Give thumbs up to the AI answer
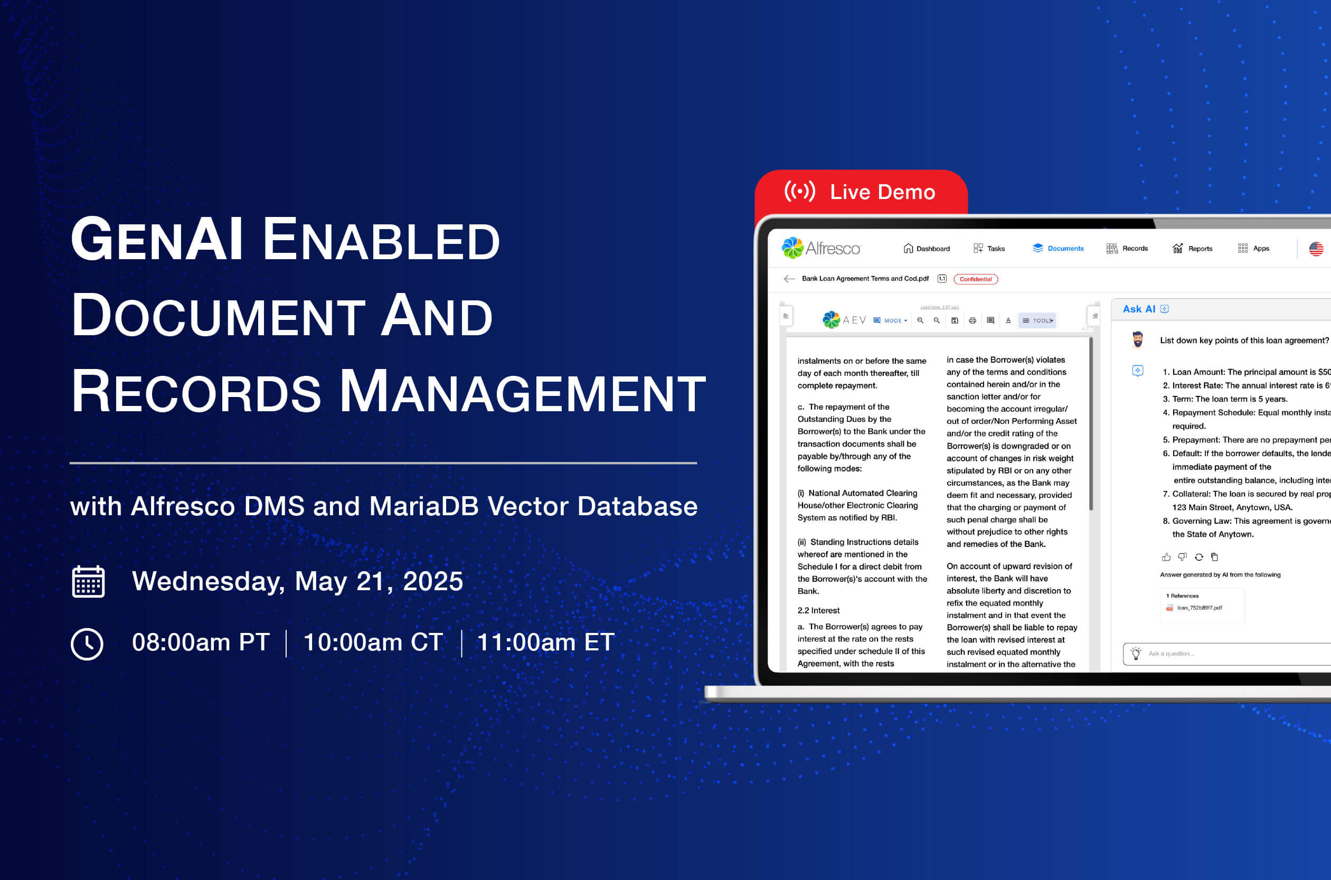The image size is (1331, 880). point(1166,557)
